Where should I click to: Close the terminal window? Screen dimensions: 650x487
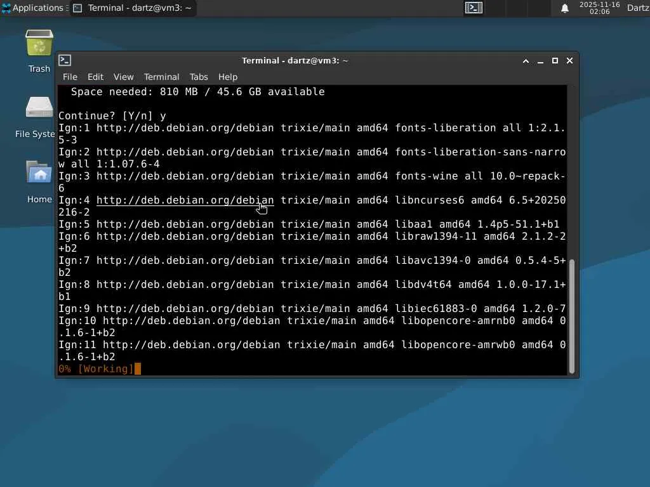point(569,61)
